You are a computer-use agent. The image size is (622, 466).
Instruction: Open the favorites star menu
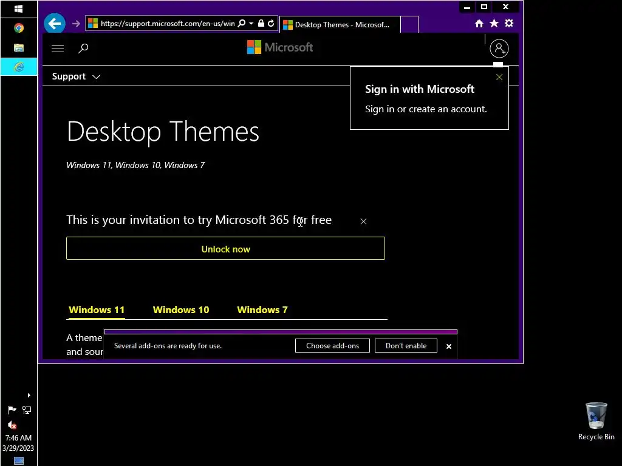pos(494,24)
